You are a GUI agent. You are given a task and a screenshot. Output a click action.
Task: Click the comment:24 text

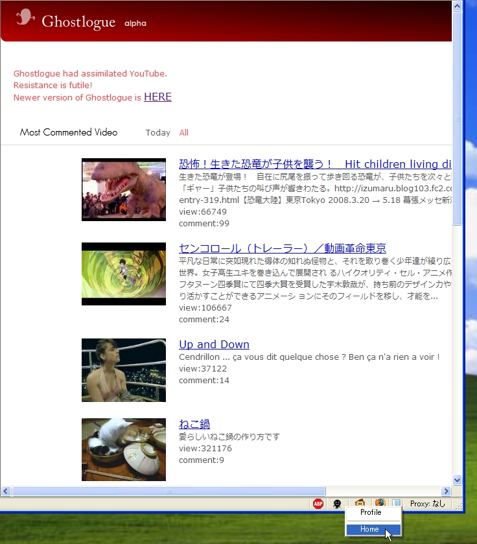pos(204,320)
